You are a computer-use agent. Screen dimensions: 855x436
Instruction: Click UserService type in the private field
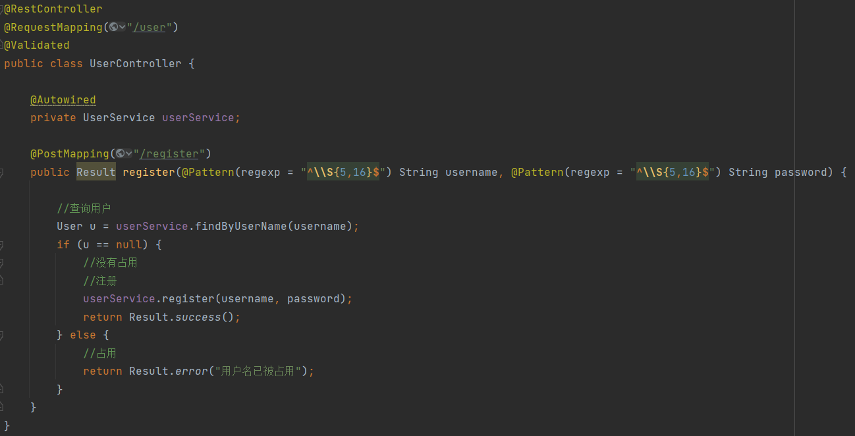(x=119, y=118)
